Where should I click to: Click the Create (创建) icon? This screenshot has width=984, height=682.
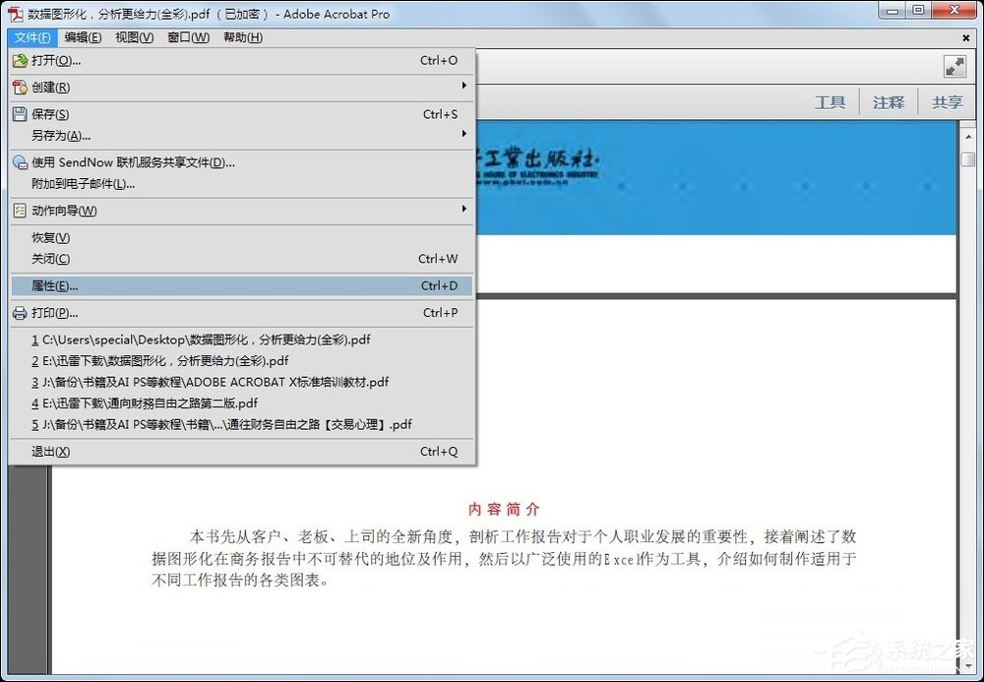(20, 88)
